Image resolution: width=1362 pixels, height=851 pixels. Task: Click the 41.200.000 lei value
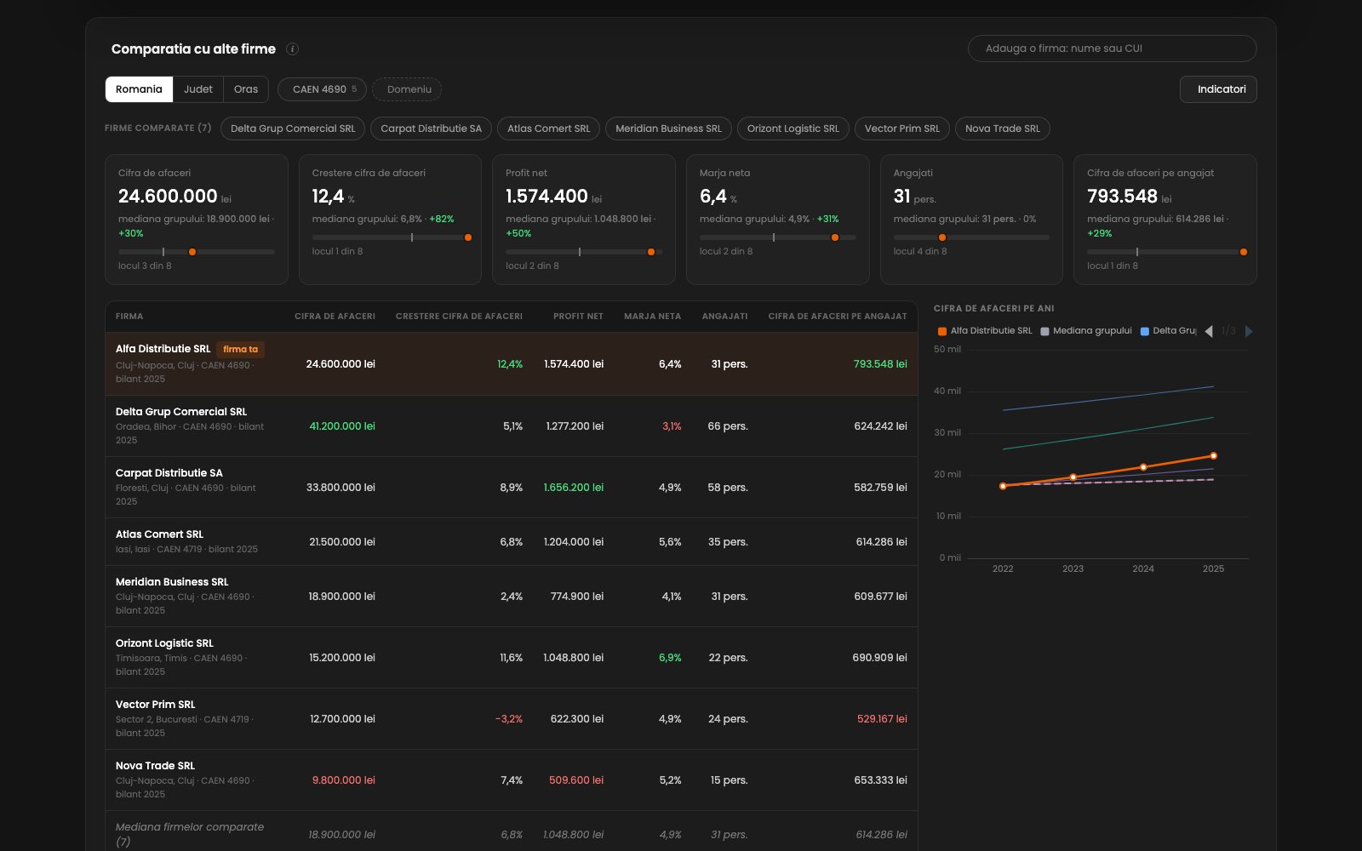pyautogui.click(x=342, y=426)
